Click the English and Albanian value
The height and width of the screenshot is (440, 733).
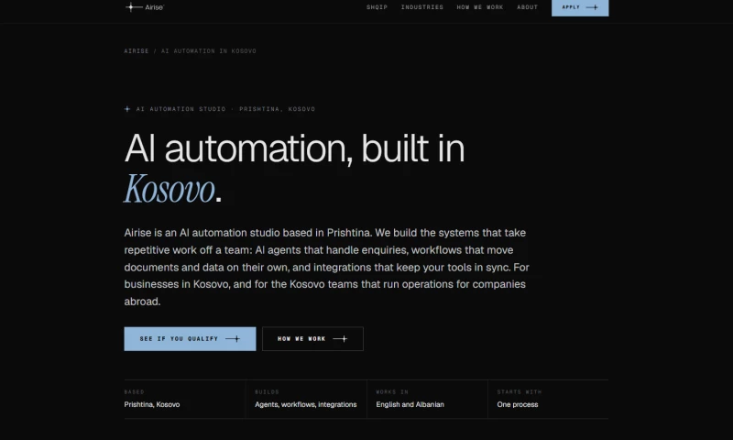click(410, 404)
